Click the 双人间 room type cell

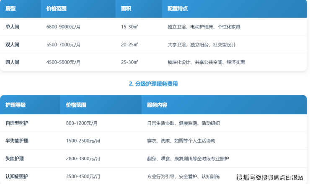[x=12, y=44]
